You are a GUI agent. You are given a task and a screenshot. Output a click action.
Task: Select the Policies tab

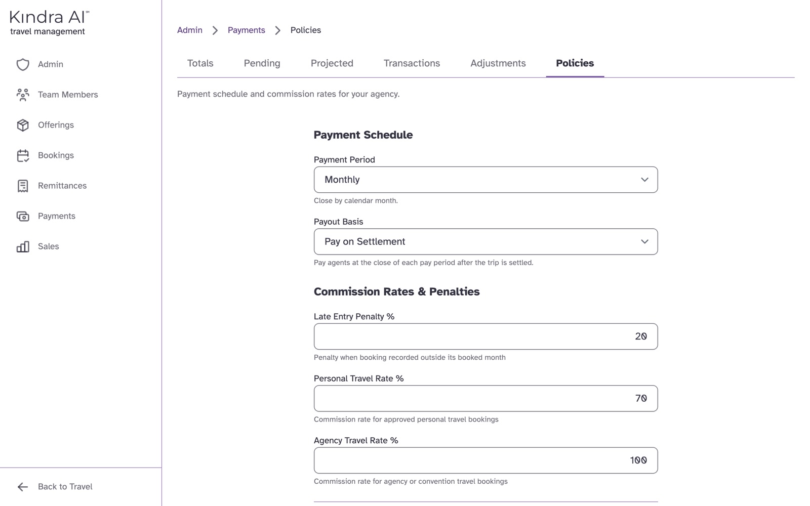[x=575, y=63]
